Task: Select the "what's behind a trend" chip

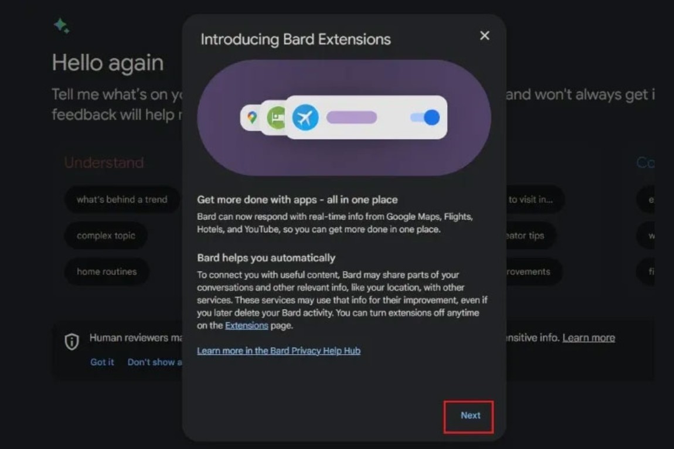Action: tap(122, 199)
